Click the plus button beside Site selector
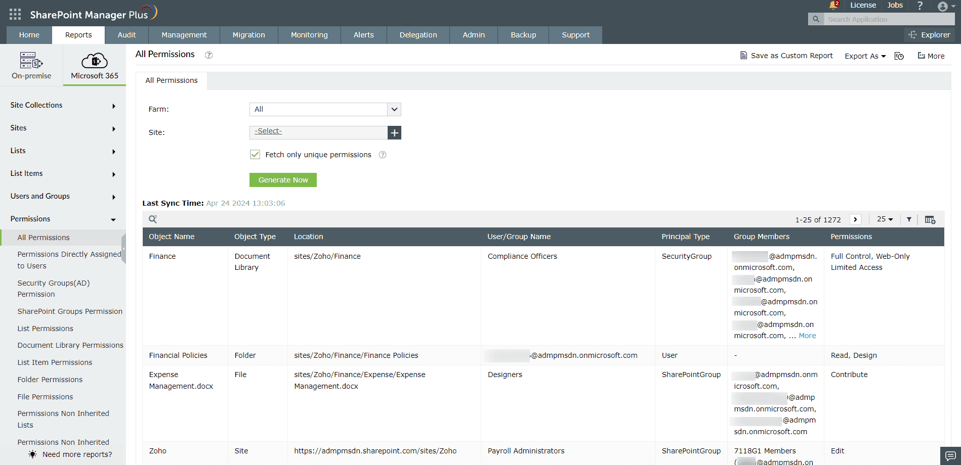The height and width of the screenshot is (465, 961). (x=394, y=132)
